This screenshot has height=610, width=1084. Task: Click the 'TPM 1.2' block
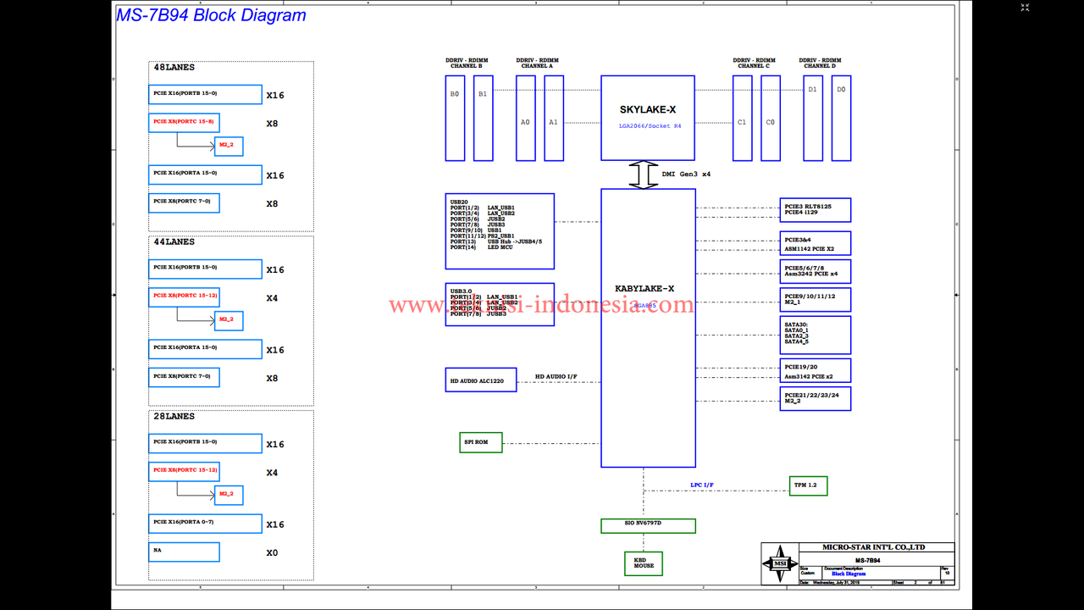[x=808, y=485]
